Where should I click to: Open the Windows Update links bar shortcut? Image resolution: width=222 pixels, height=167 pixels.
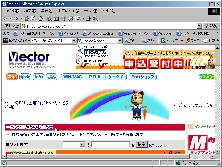(x=98, y=33)
